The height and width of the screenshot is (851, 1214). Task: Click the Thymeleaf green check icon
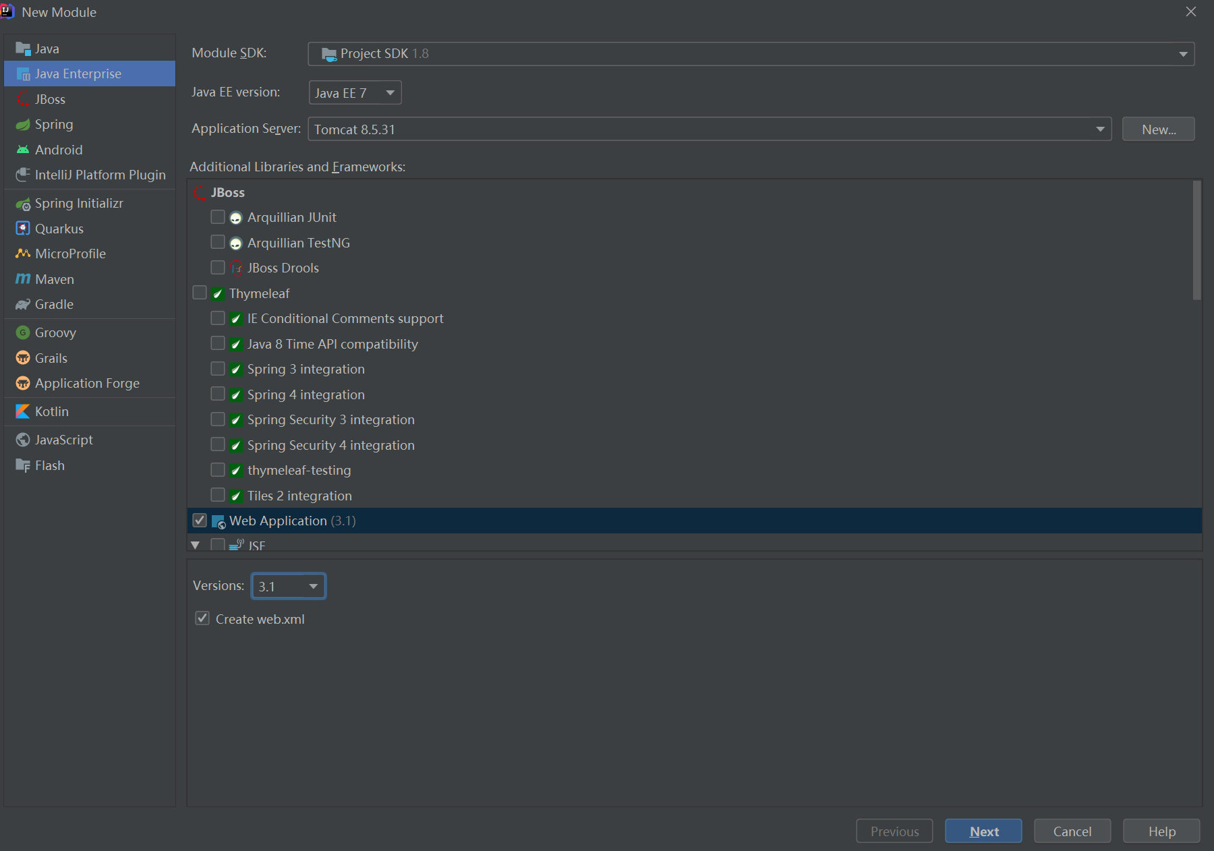pos(218,293)
